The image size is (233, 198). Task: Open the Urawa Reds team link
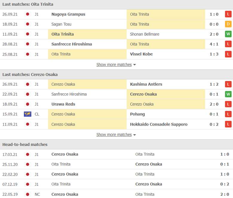coord(63,104)
